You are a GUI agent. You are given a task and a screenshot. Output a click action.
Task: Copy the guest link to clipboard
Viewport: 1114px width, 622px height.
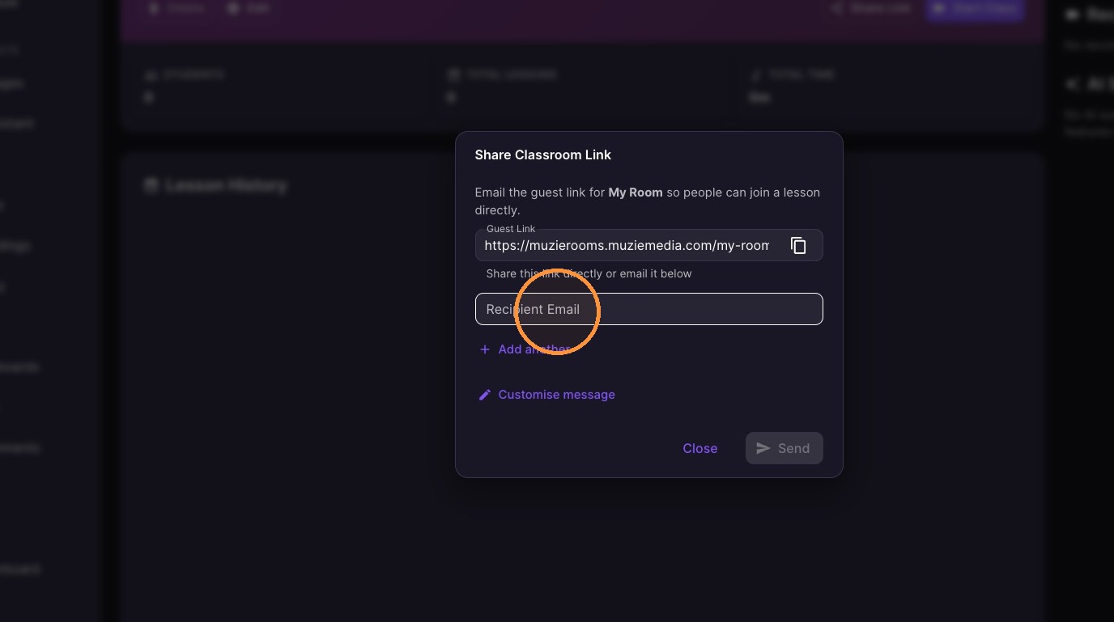tap(798, 245)
